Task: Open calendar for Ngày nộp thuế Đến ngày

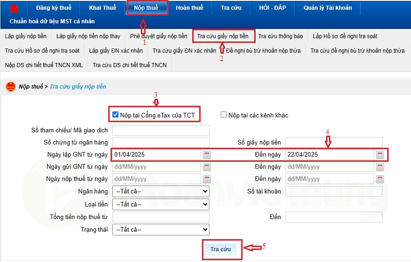Action: click(x=380, y=179)
